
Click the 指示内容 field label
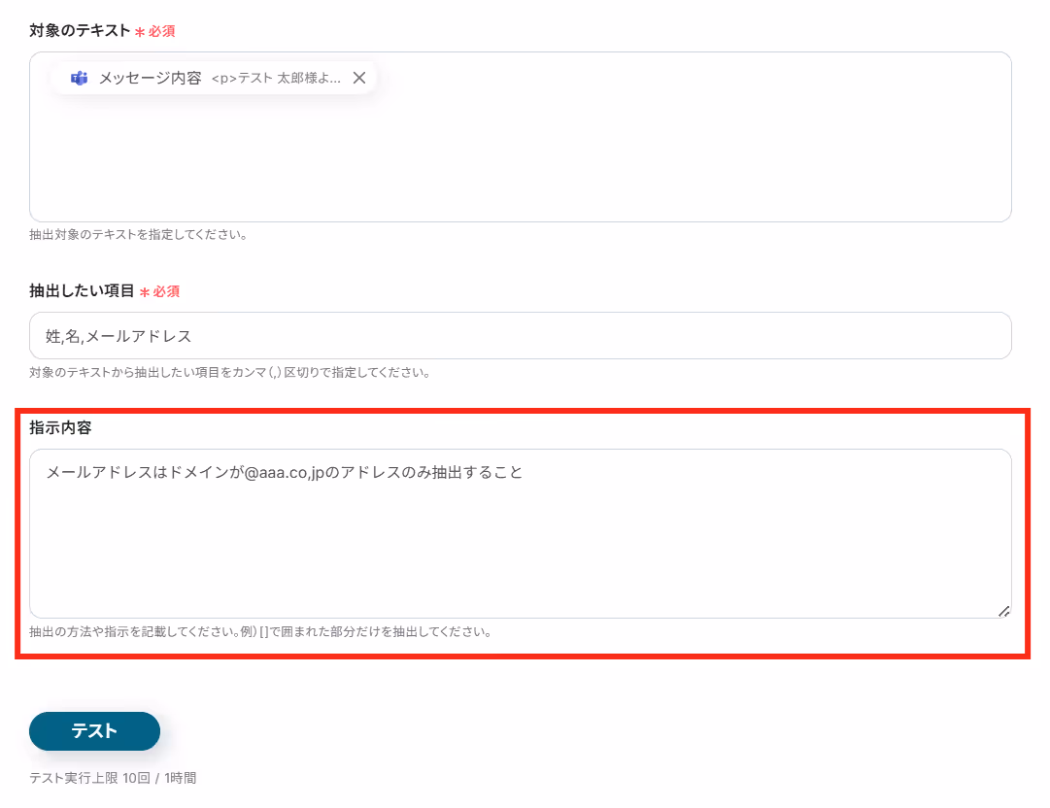point(60,427)
